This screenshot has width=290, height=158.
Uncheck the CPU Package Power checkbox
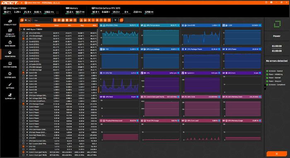tap(23, 104)
